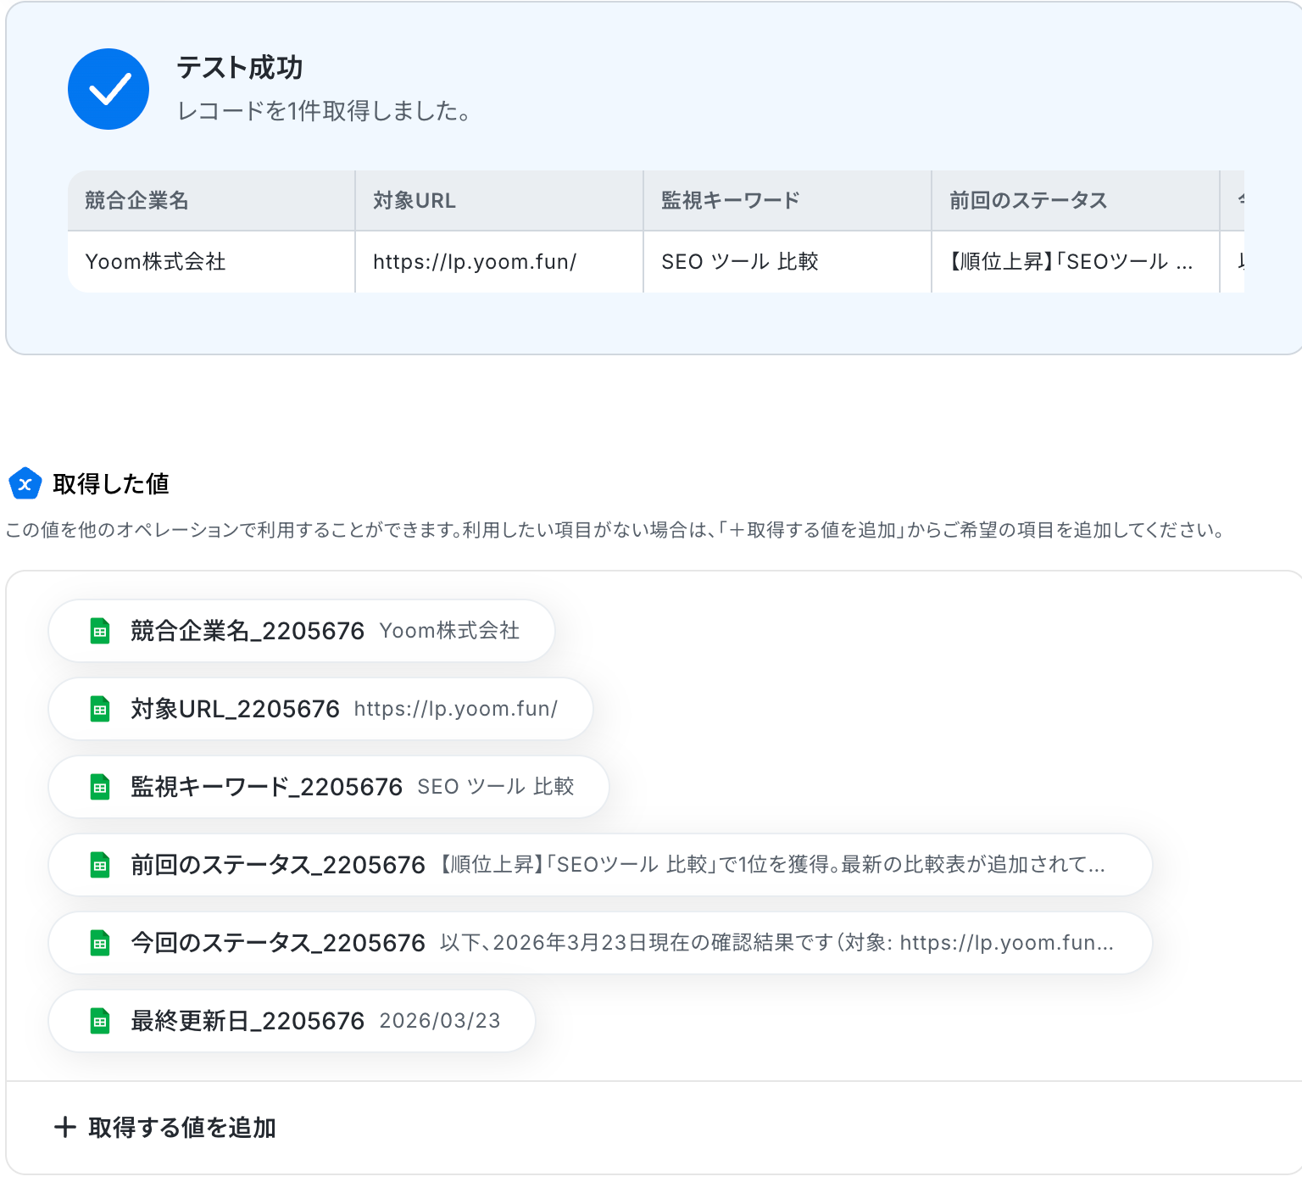Click the 対象URL column header
Viewport: 1302px width, 1182px height.
498,201
